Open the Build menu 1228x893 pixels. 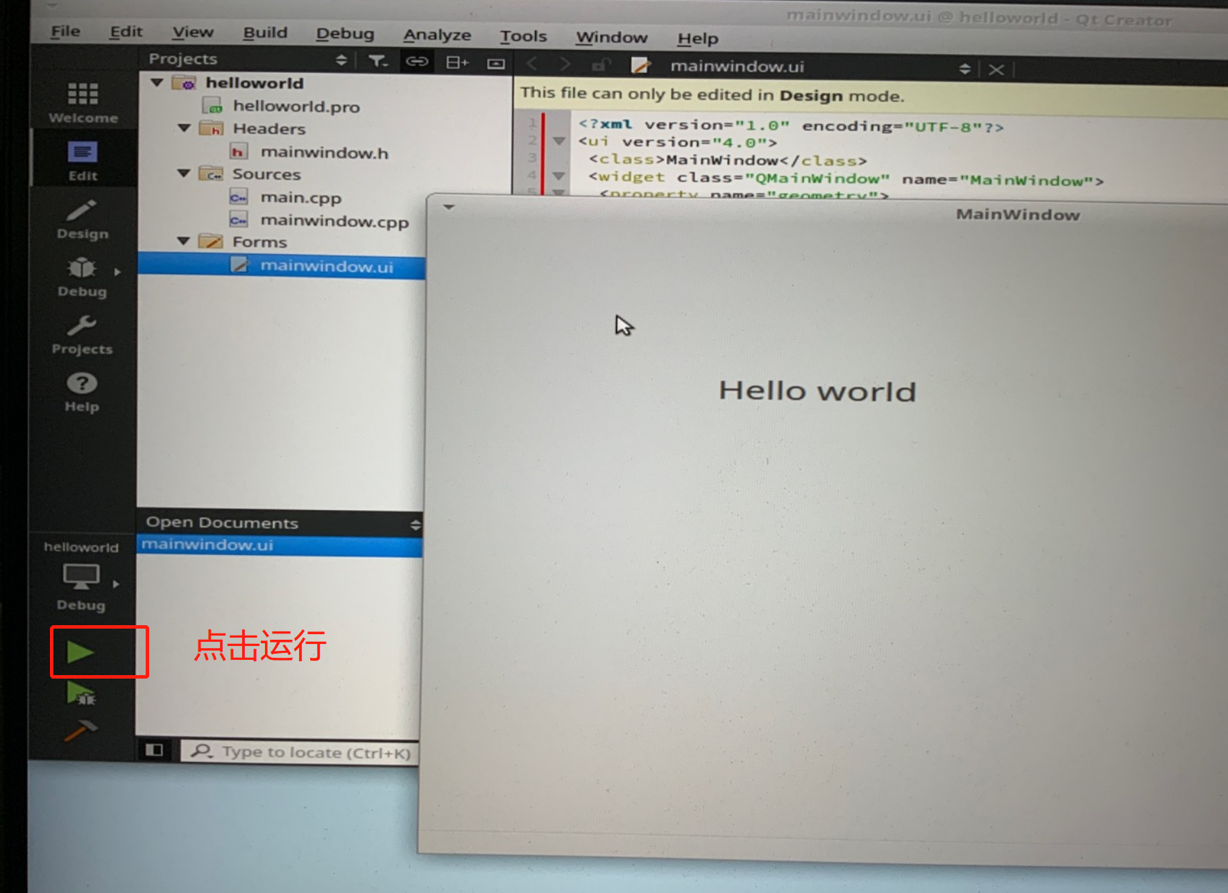[265, 33]
